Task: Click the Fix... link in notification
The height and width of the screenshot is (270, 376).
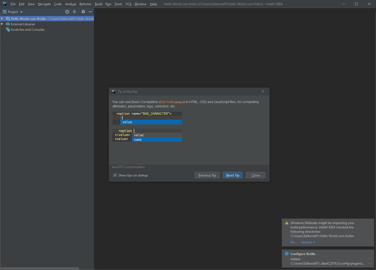Action: coord(294,242)
